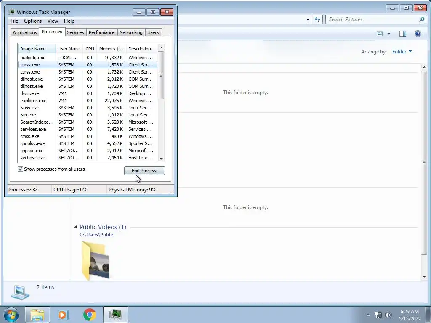Open the Options menu
The image size is (431, 323).
click(33, 21)
